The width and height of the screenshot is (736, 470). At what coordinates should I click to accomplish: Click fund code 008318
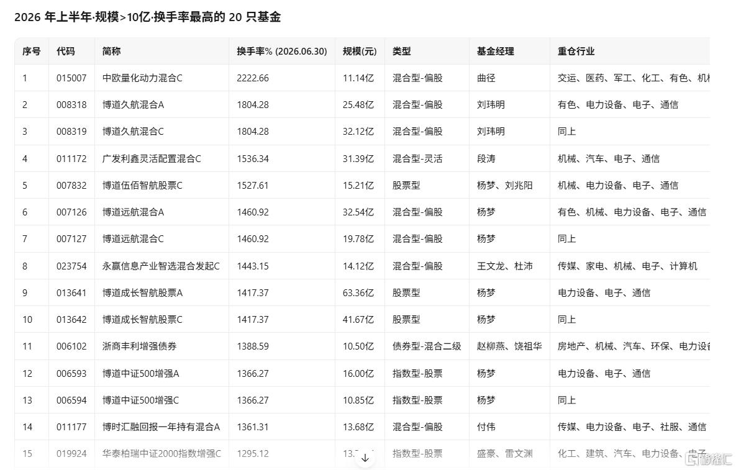71,104
